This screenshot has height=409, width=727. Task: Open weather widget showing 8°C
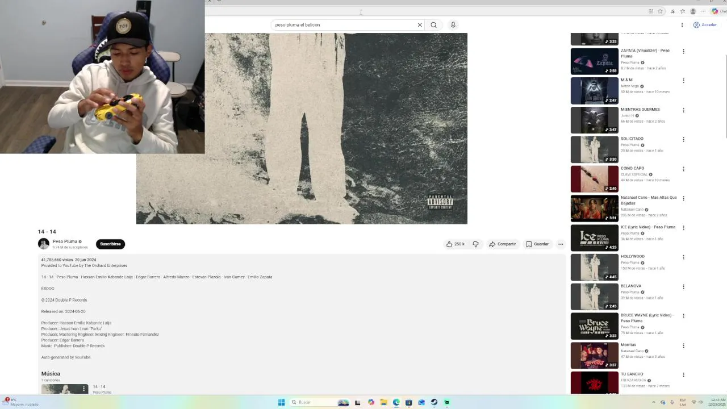[x=20, y=402]
